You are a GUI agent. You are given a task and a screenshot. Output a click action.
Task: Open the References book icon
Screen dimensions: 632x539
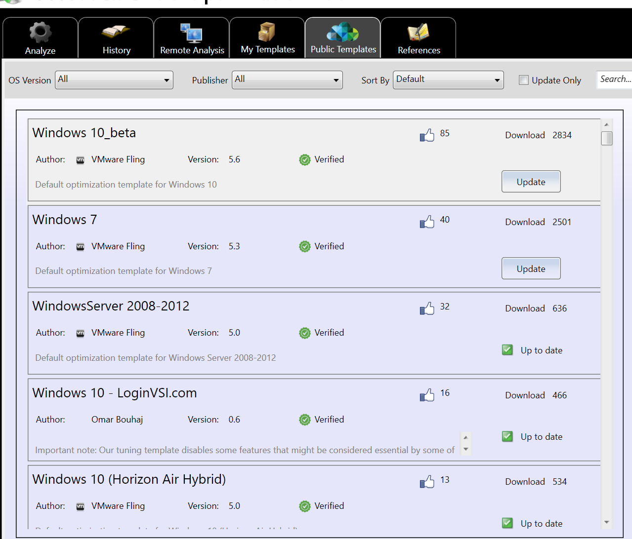pos(418,32)
